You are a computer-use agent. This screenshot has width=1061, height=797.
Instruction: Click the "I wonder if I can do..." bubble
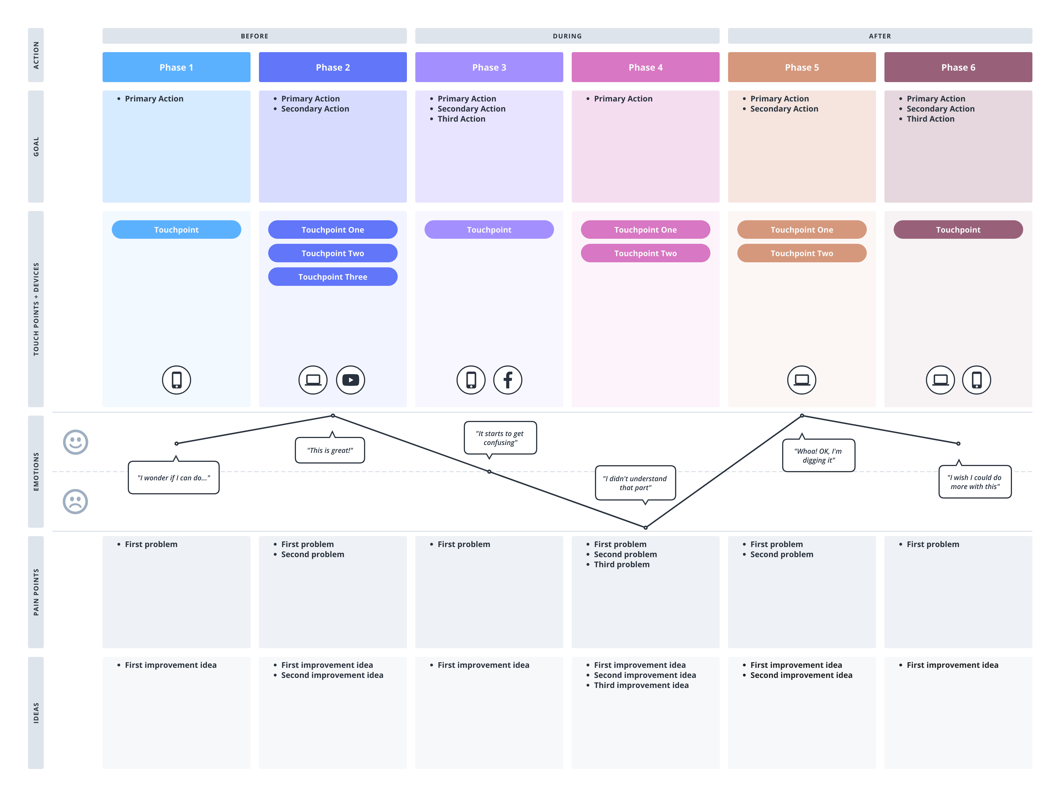coord(174,478)
